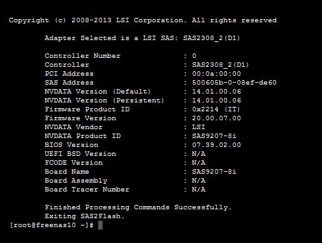Click the LSI Corporation copyright line
The width and height of the screenshot is (322, 243).
pos(143,20)
